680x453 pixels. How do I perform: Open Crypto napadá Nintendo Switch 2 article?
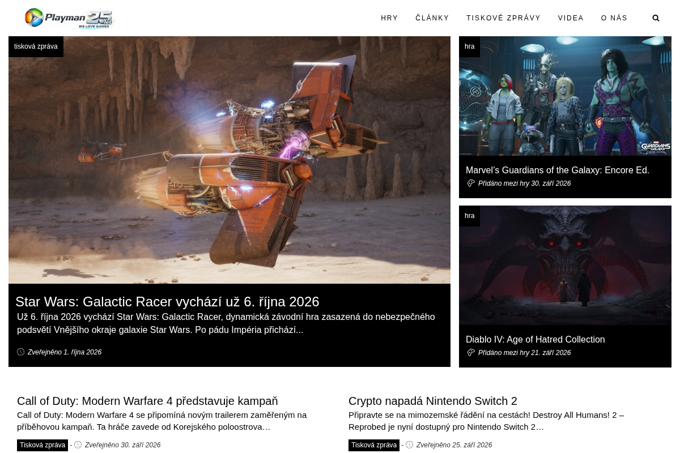pos(433,401)
